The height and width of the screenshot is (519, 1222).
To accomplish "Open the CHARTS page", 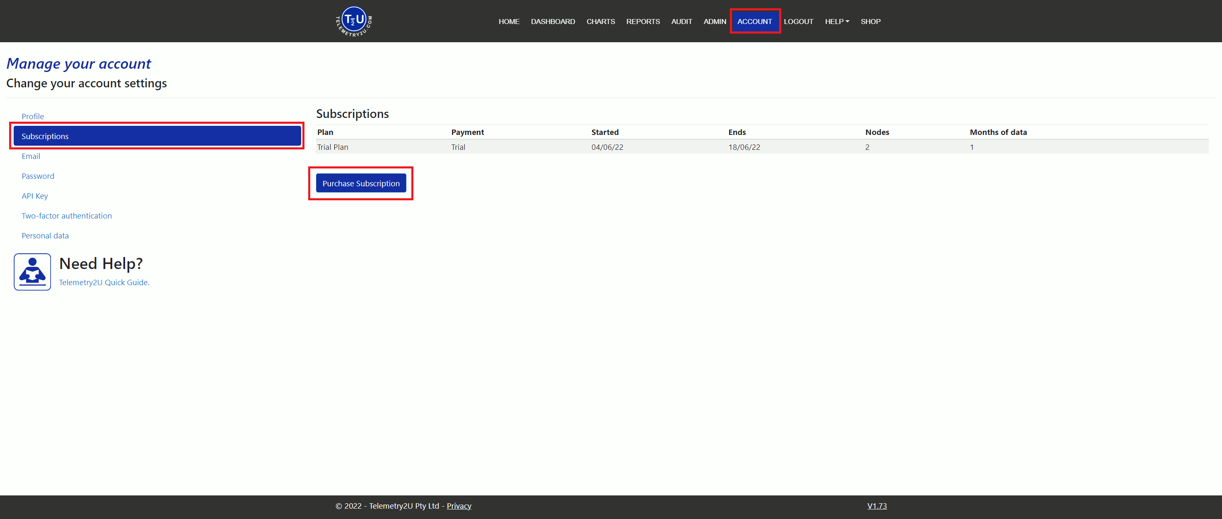I will tap(601, 22).
